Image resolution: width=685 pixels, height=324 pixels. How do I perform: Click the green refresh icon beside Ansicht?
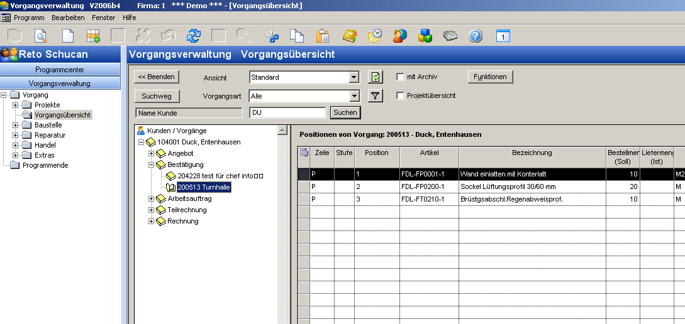(376, 77)
